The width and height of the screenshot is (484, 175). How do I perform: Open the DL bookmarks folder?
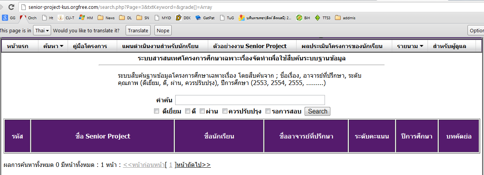[126, 18]
